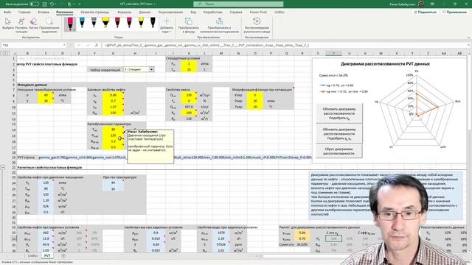Expand the formula bar
Image resolution: width=472 pixels, height=265 pixels.
[x=469, y=45]
